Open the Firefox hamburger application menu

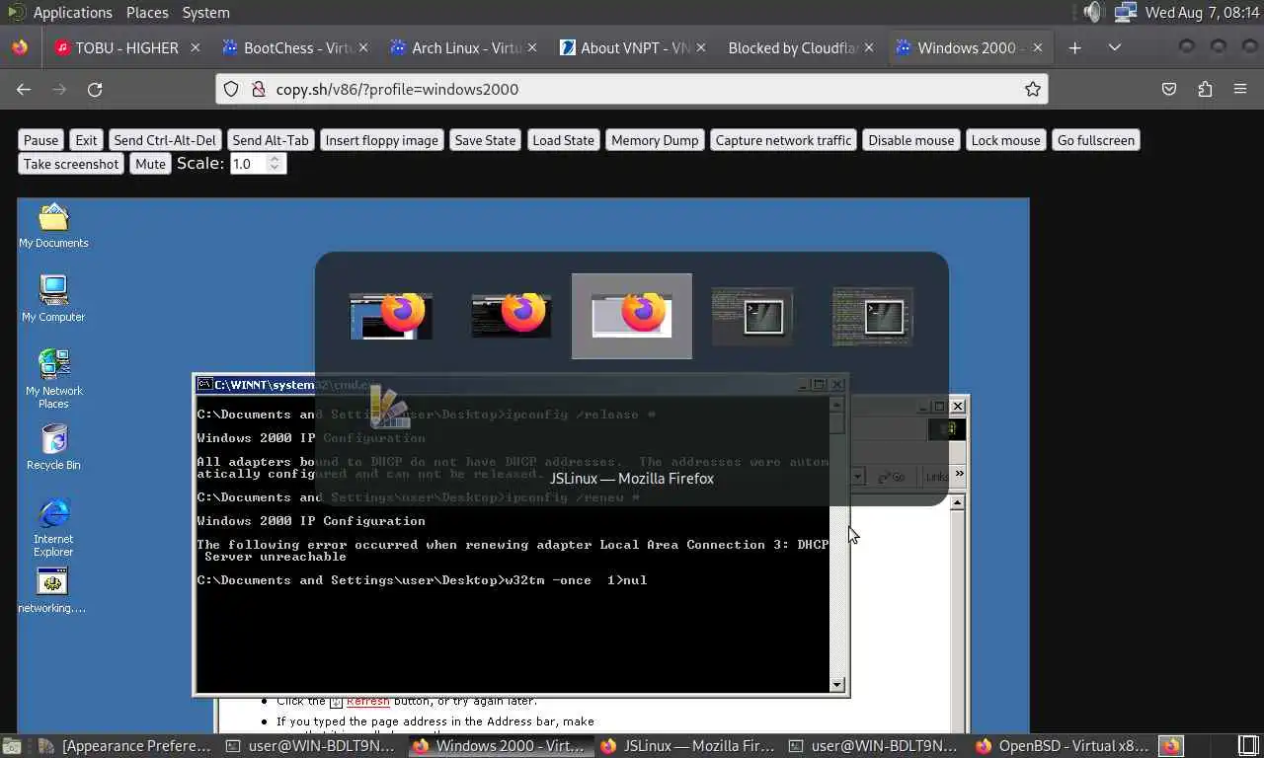pos(1240,89)
